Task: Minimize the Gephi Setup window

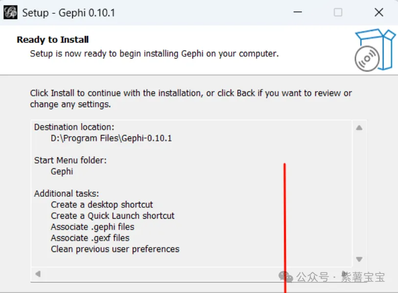Action: point(297,13)
